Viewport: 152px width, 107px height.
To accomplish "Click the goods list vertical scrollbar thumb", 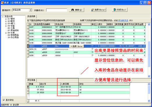I will tap(149, 54).
